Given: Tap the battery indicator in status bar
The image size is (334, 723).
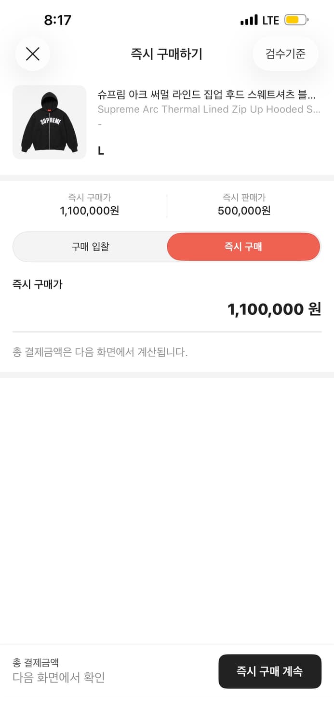Looking at the screenshot, I should click(296, 19).
